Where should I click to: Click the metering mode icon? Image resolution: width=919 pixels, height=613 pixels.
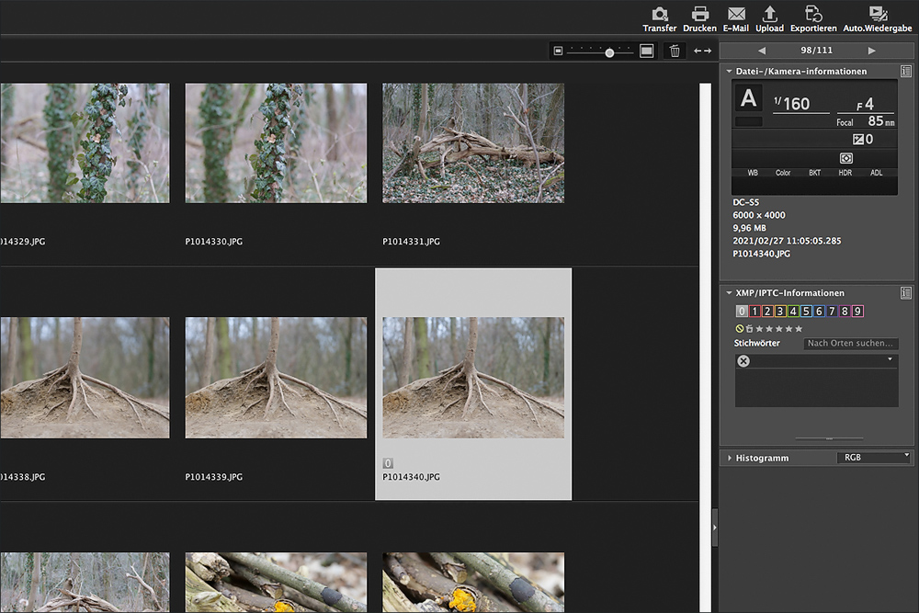point(846,158)
